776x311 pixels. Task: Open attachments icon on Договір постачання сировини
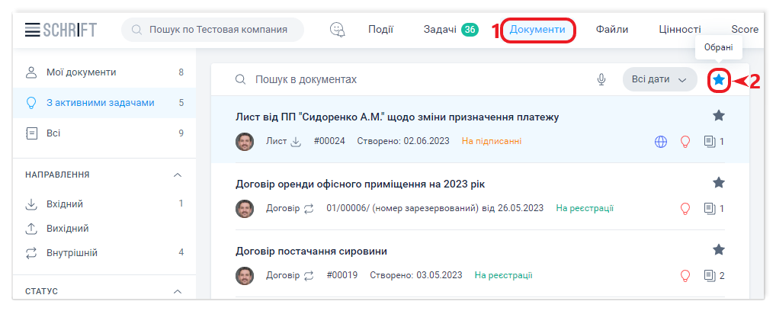710,275
